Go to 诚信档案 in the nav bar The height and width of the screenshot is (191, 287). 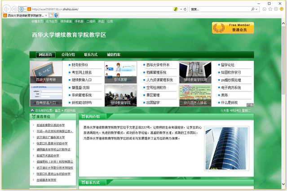point(113,55)
